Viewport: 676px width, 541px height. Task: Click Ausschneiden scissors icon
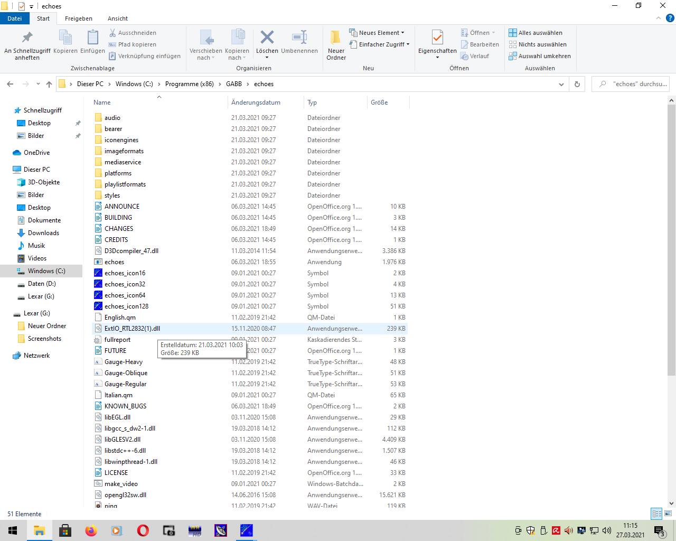pos(132,33)
